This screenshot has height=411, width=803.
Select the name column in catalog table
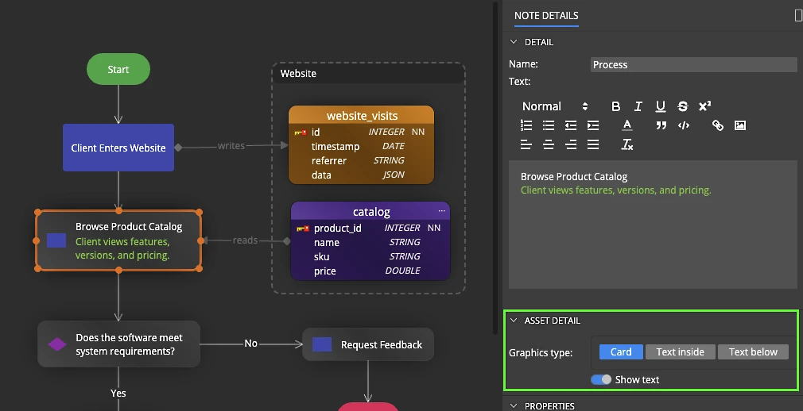[370, 242]
